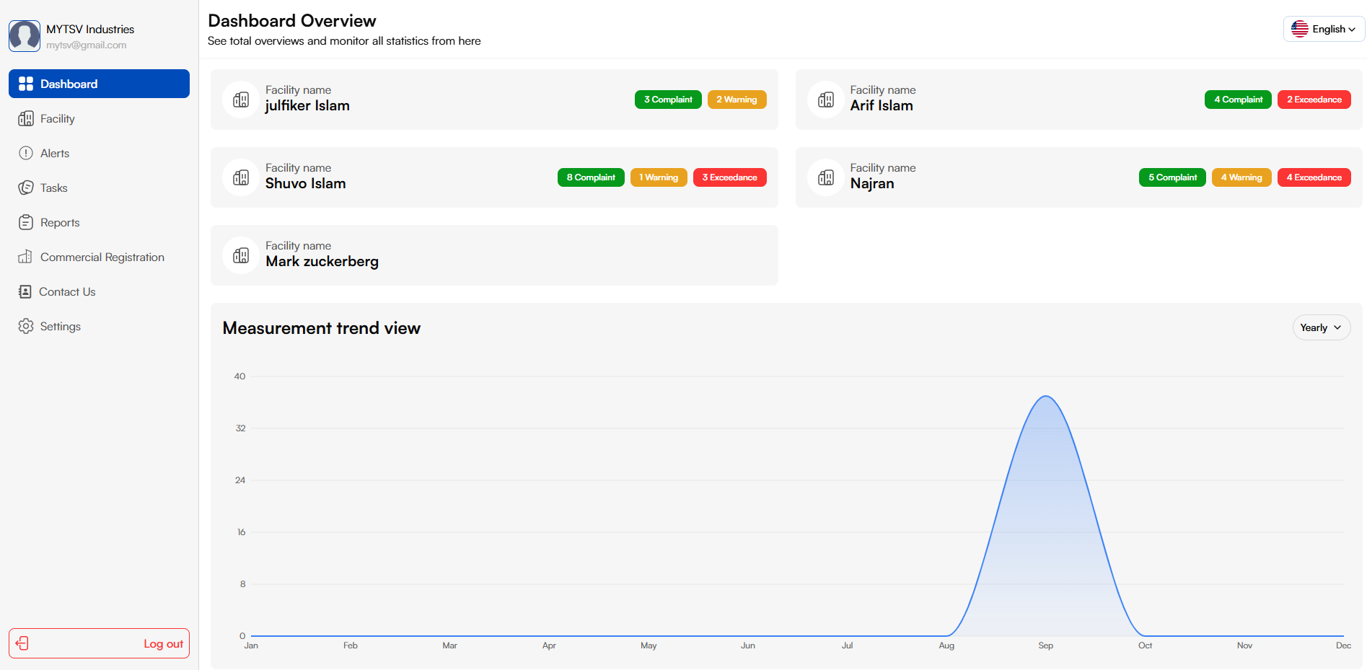Screen dimensions: 1367x670
Task: Open Commercial Registration page
Action: point(99,257)
